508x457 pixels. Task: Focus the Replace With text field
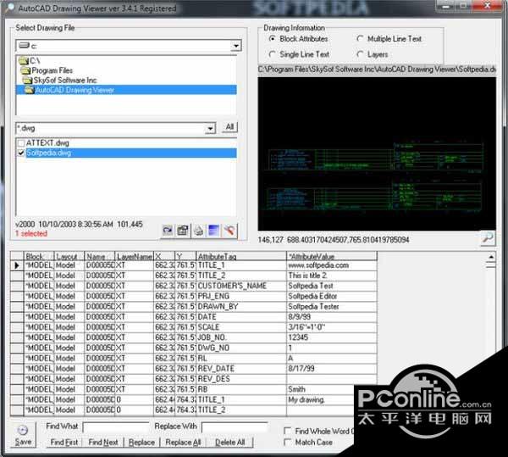tap(235, 426)
